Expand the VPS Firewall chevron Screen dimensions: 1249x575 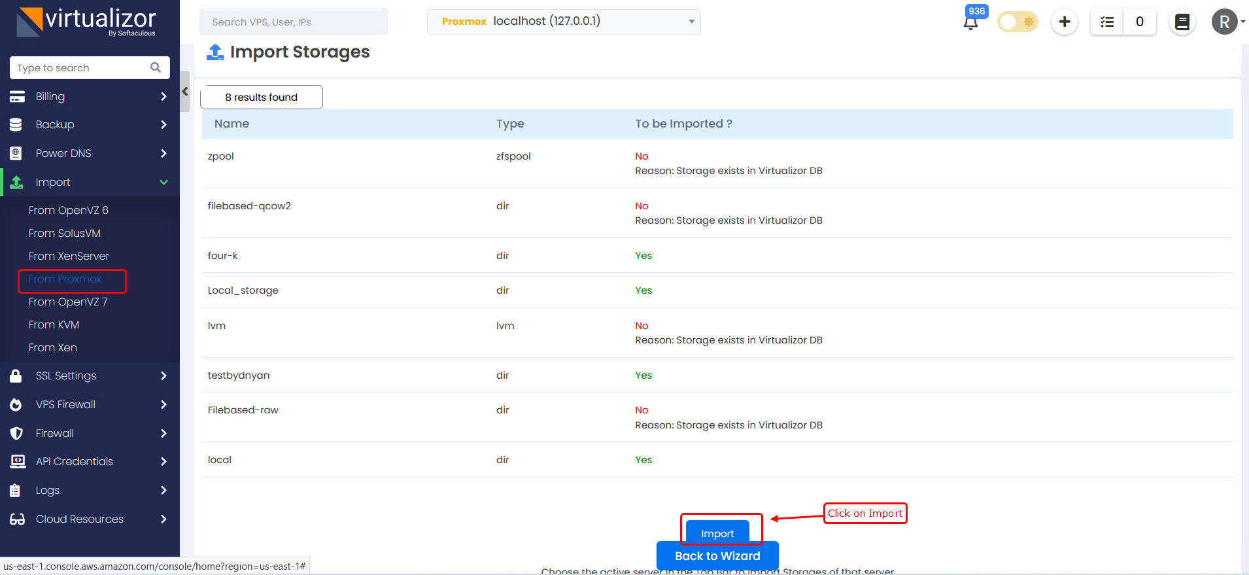pyautogui.click(x=163, y=404)
